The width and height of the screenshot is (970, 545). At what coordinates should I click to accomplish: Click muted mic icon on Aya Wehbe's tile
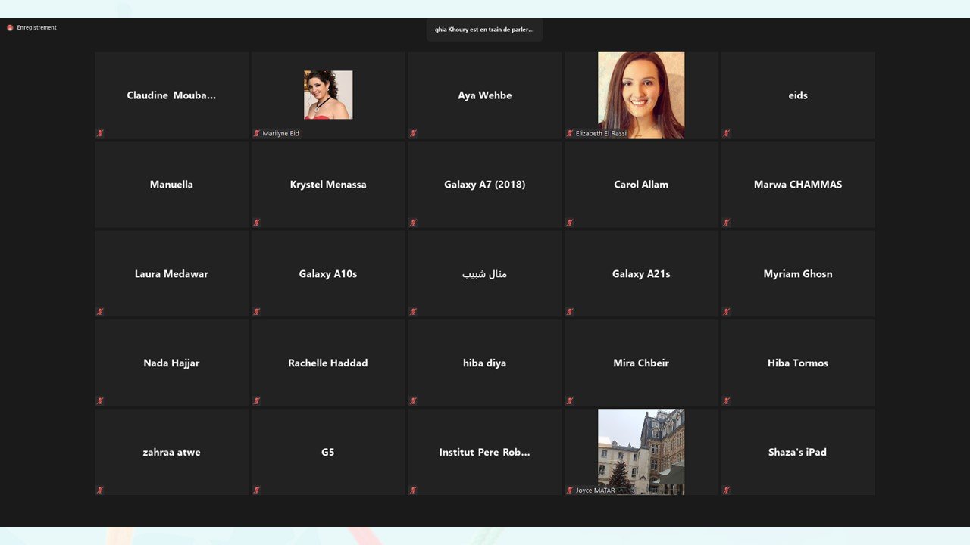[x=413, y=133]
